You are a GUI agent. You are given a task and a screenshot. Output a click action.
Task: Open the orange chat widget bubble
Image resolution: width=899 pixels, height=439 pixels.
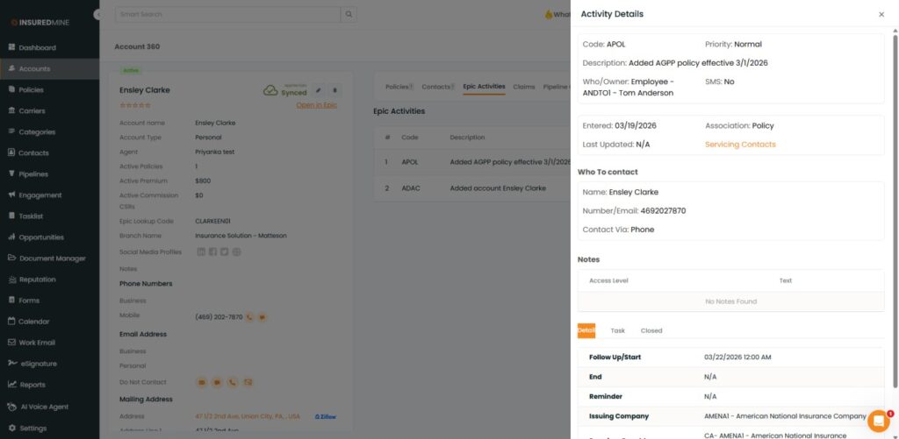click(878, 421)
